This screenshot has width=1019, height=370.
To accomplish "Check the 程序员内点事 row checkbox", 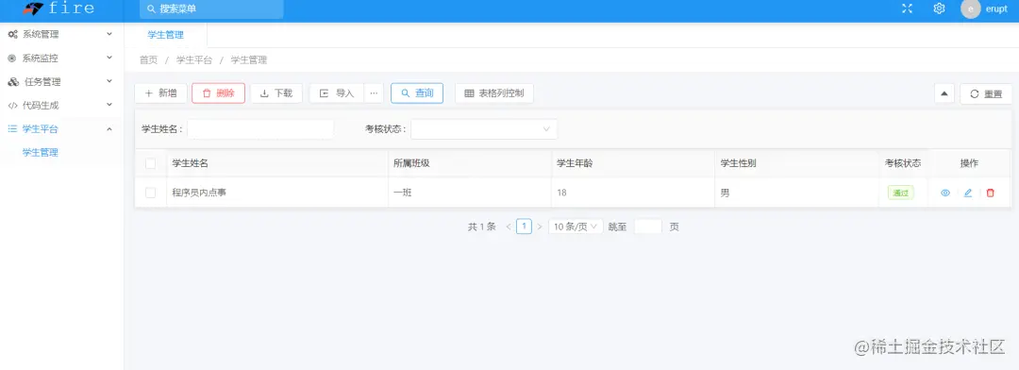I will click(151, 193).
